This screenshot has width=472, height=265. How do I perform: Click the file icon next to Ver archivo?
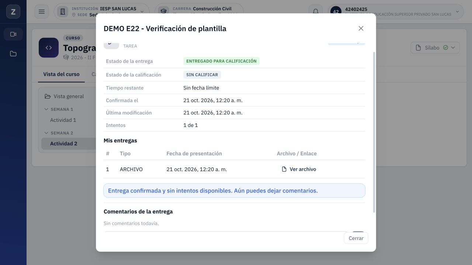pyautogui.click(x=284, y=169)
